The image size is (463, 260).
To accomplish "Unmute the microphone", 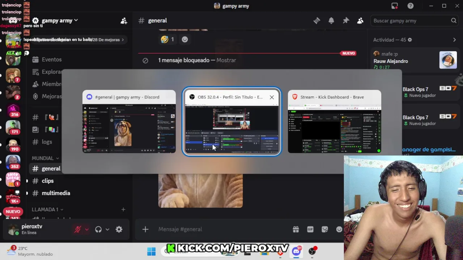I will [x=77, y=229].
